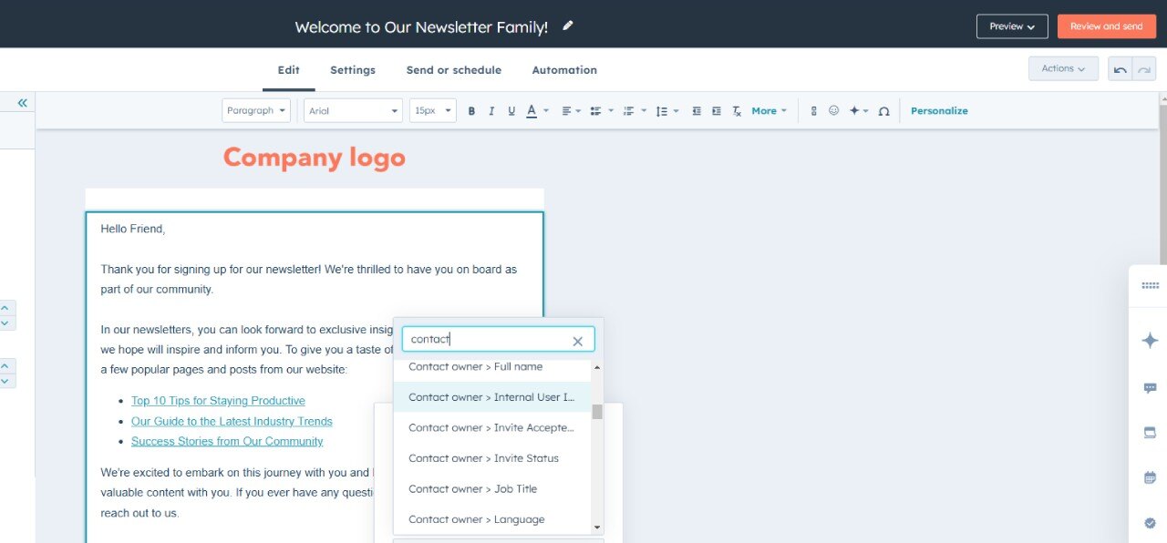Select the Contact owner Job Title token
Viewport: 1167px width, 543px height.
[472, 488]
